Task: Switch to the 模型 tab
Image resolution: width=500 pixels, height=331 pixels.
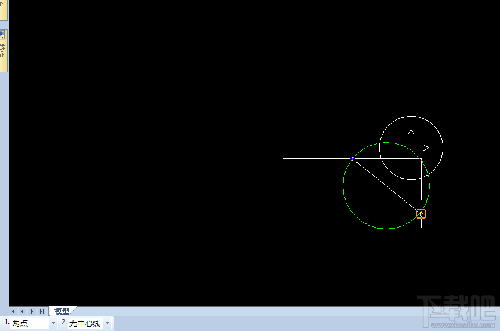Action: 62,311
